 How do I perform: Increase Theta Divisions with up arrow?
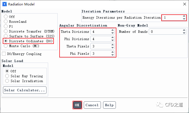(113, 30)
